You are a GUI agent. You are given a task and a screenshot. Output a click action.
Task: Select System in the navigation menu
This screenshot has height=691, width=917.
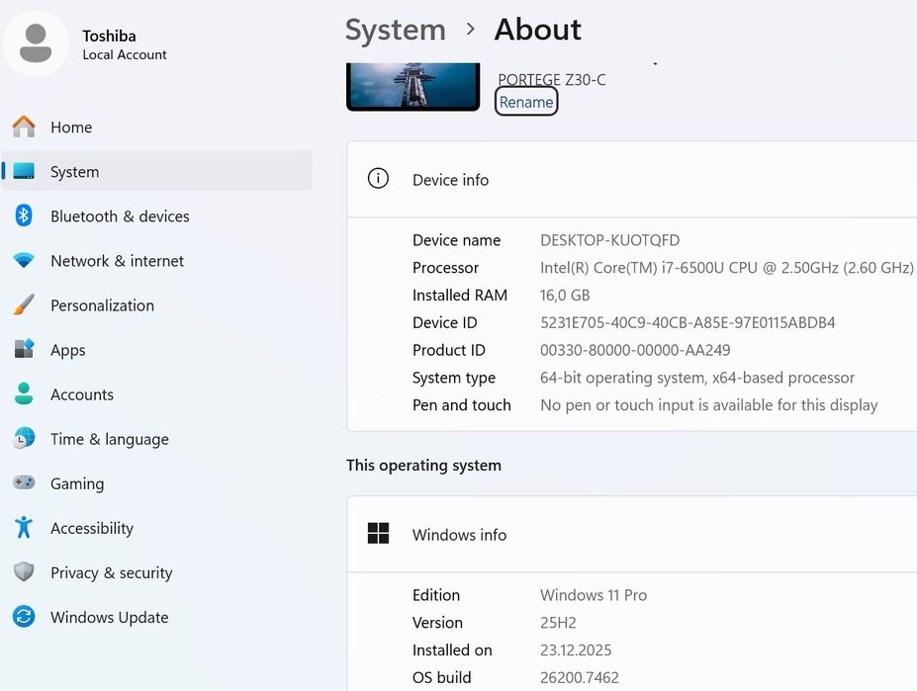pos(74,172)
